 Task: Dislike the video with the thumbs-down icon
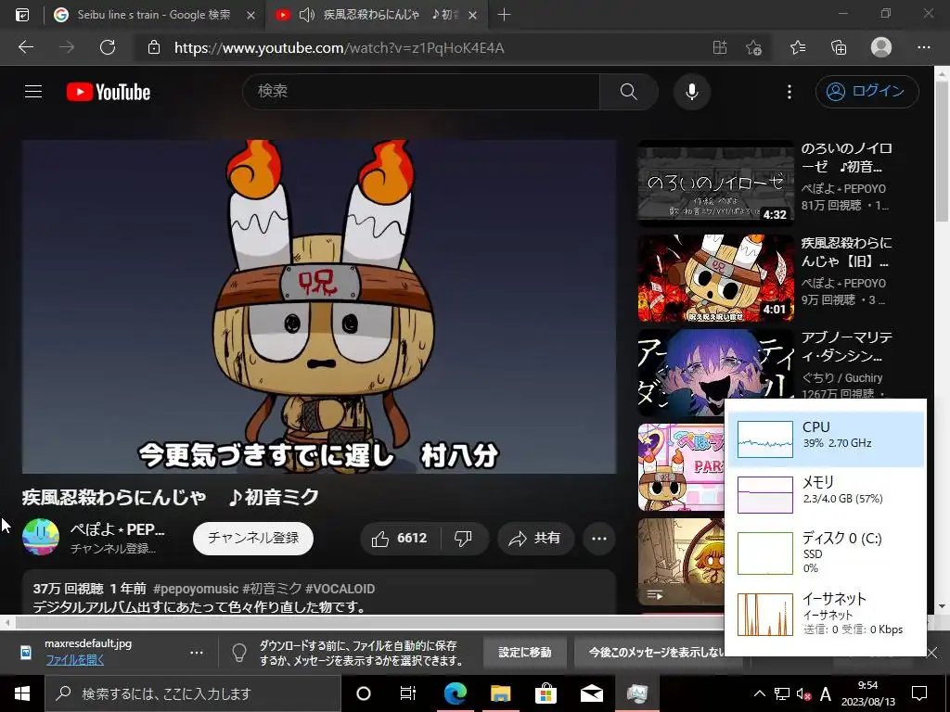(464, 539)
